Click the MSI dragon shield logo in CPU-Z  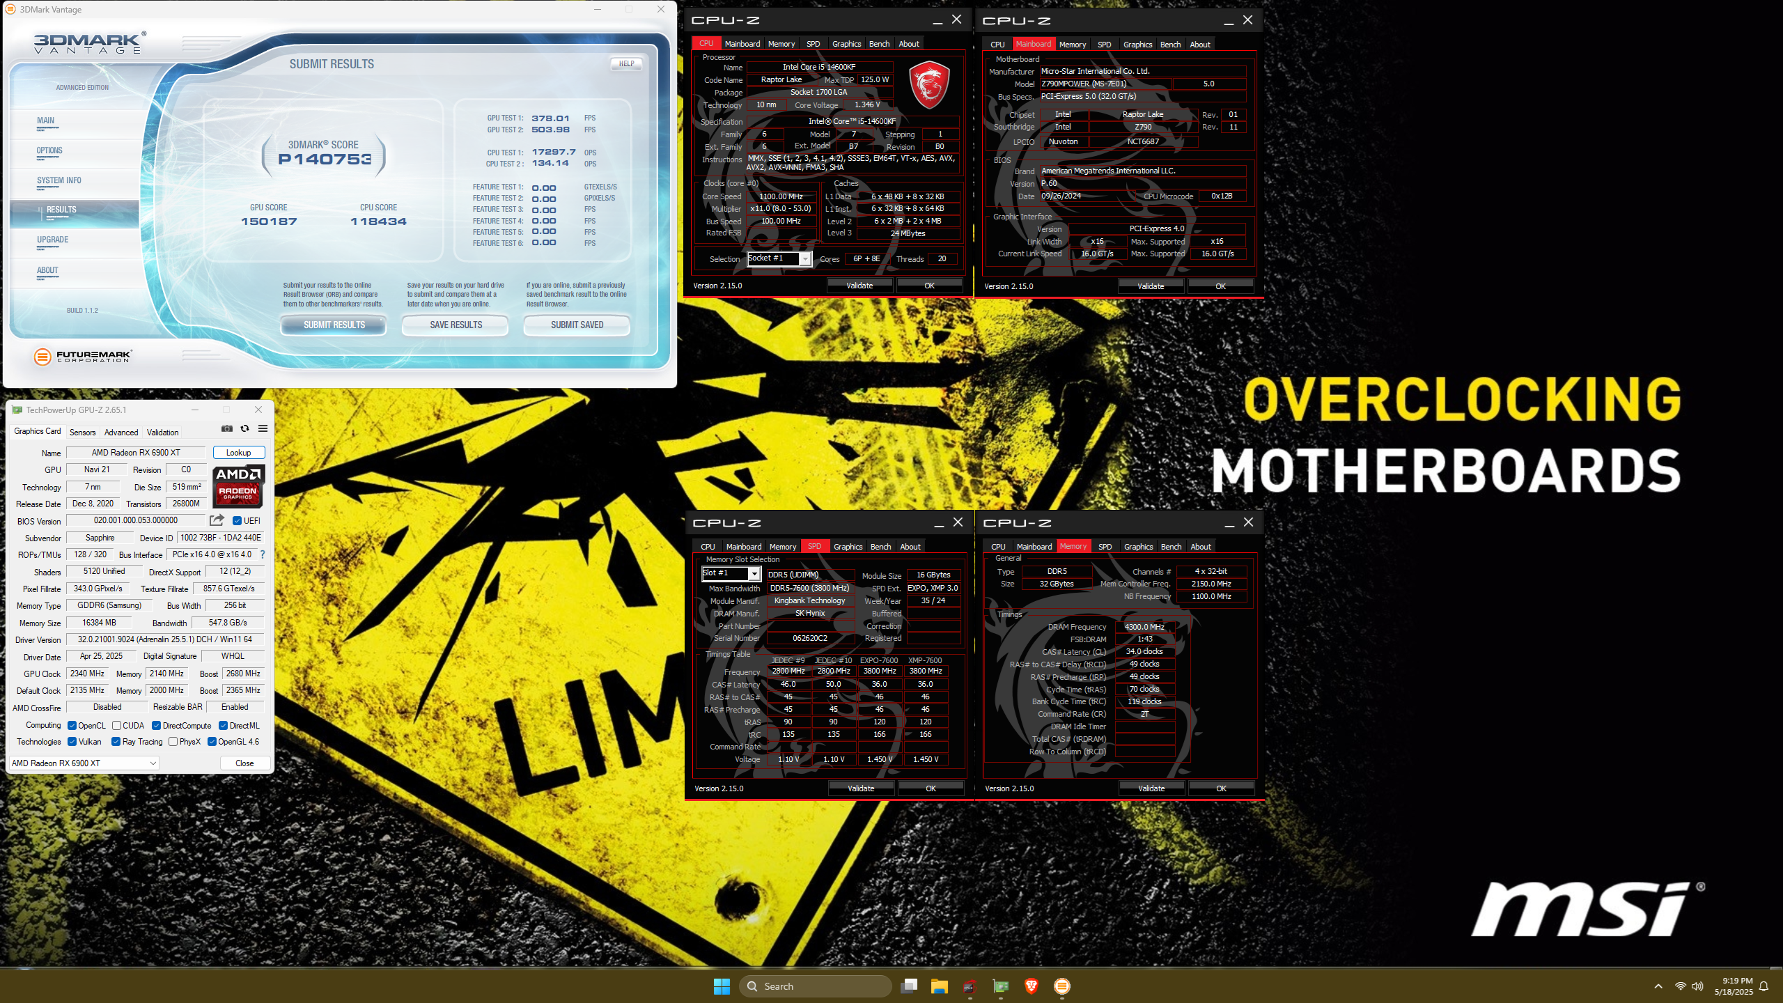[930, 84]
